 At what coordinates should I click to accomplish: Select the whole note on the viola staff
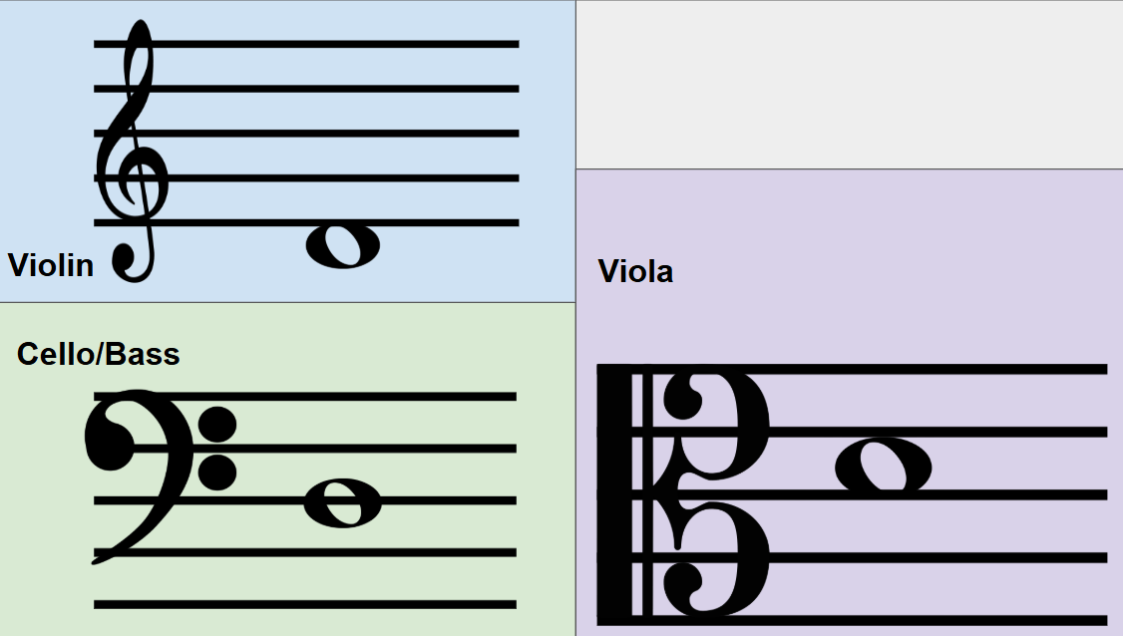click(883, 465)
